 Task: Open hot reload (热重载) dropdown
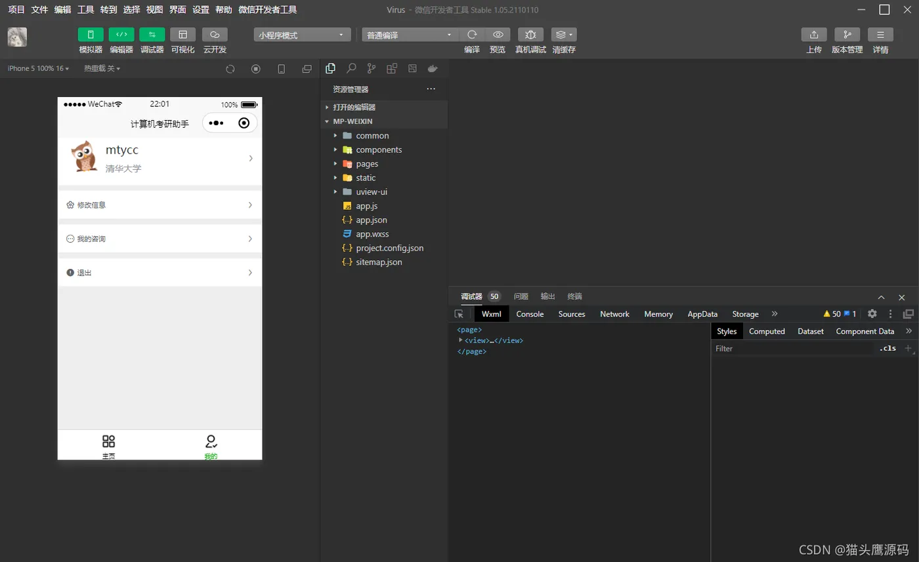point(102,68)
